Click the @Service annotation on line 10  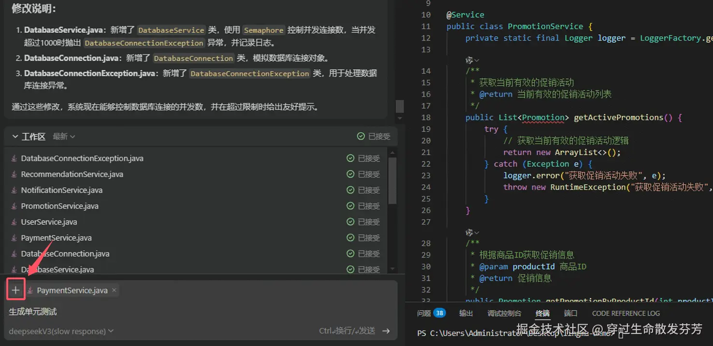465,14
